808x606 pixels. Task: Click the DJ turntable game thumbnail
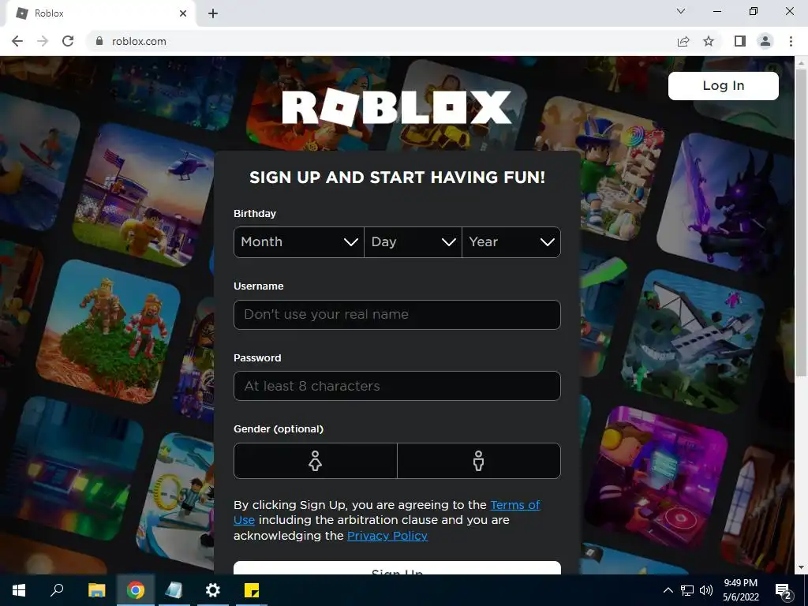pos(657,477)
